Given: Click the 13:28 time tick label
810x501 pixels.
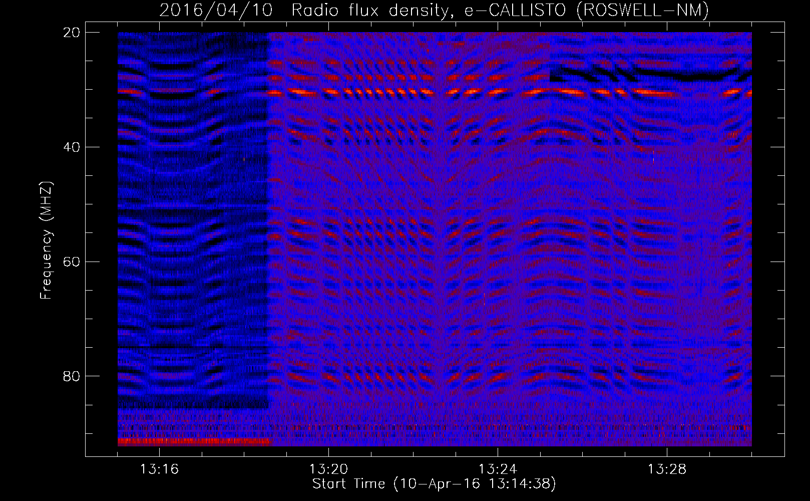Looking at the screenshot, I should 667,469.
